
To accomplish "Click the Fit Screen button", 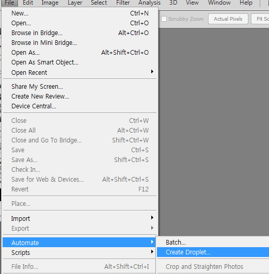I will [x=261, y=19].
